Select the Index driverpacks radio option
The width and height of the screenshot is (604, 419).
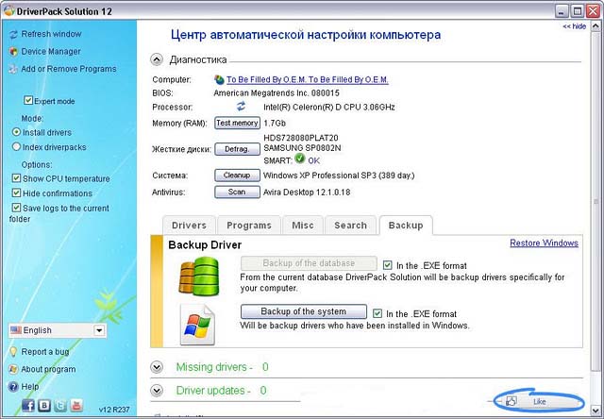pyautogui.click(x=16, y=146)
